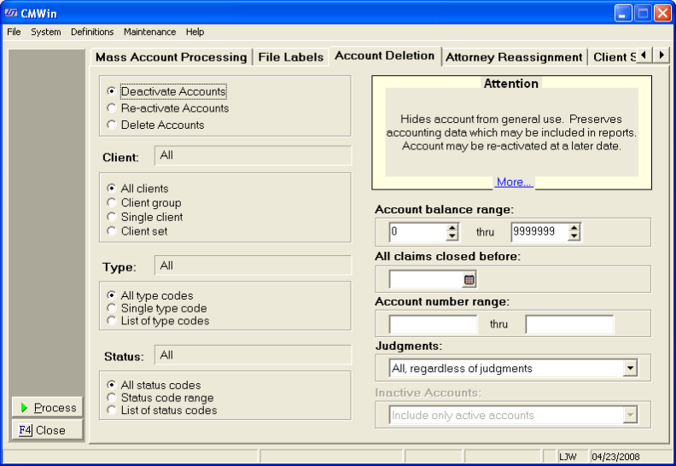Image resolution: width=676 pixels, height=466 pixels.
Task: Click the first Account number range field
Action: [433, 324]
